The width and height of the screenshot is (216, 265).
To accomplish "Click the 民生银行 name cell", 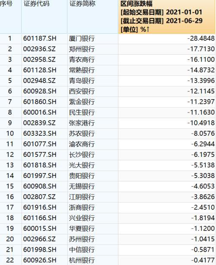I will pos(82,112).
